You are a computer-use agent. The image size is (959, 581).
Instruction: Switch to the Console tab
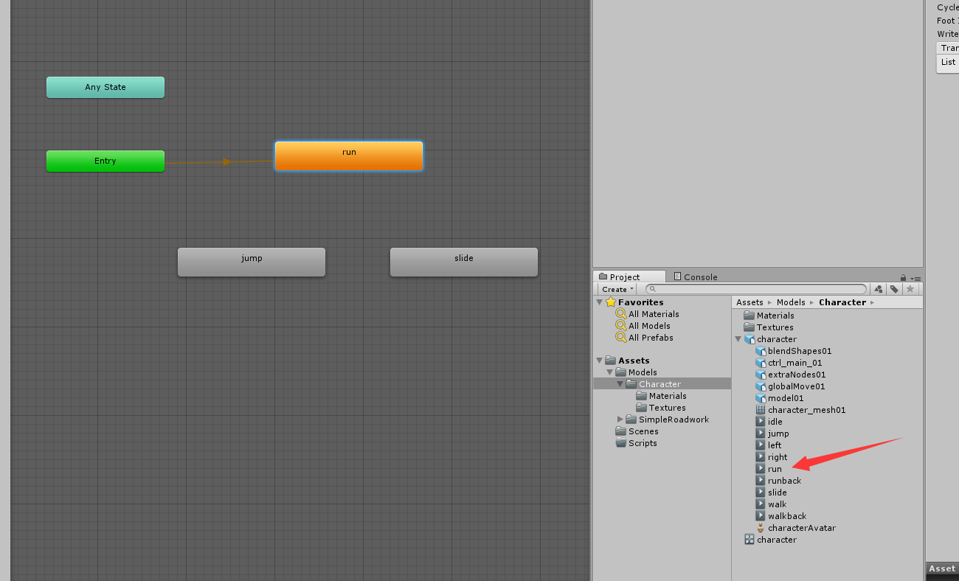(x=695, y=277)
